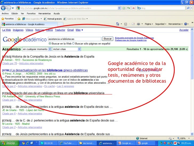Open a new blank tab
The width and height of the screenshot is (194, 146).
click(x=60, y=24)
